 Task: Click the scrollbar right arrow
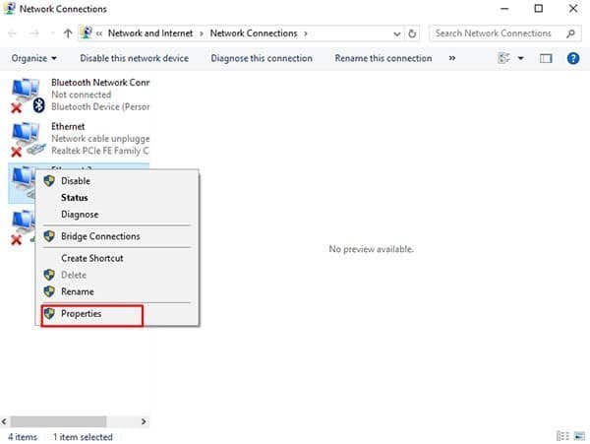point(144,421)
